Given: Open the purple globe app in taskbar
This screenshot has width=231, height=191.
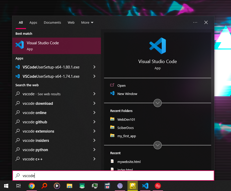Looking at the screenshot, I should [x=120, y=186].
